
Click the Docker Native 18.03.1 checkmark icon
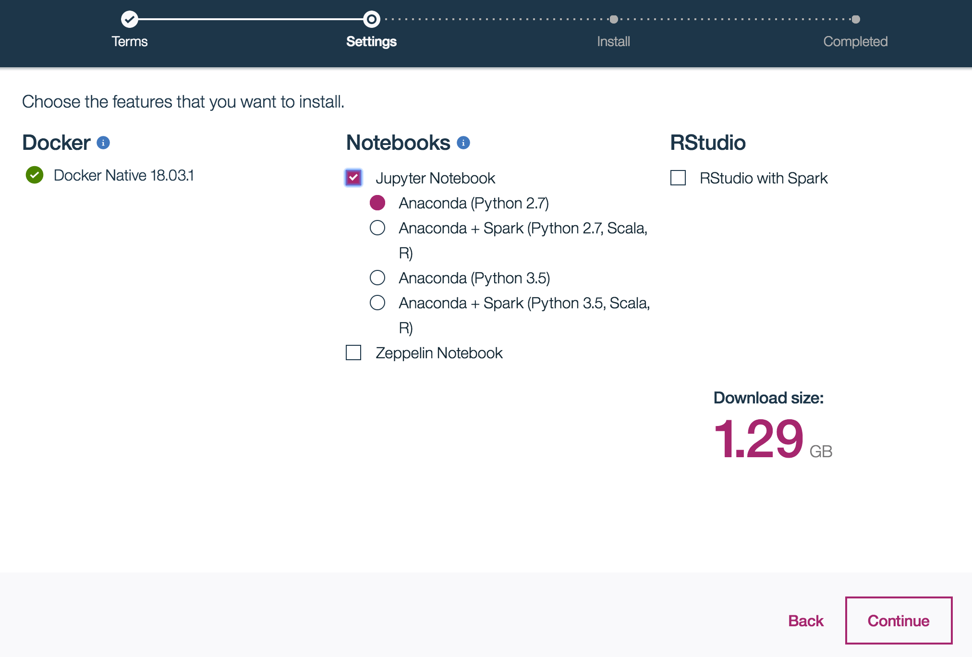[x=35, y=175]
